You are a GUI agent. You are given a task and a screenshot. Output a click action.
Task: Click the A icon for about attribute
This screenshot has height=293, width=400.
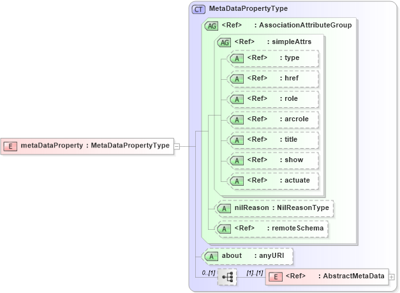(x=211, y=257)
